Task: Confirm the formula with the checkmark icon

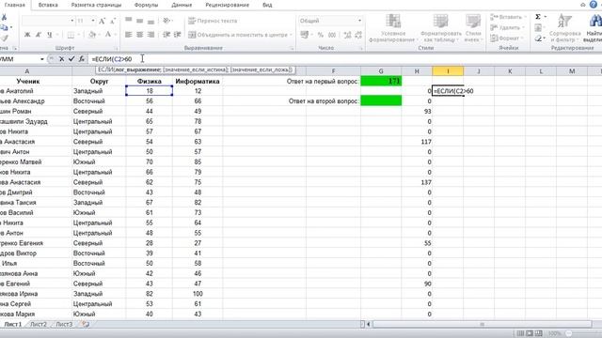Action: click(x=71, y=59)
